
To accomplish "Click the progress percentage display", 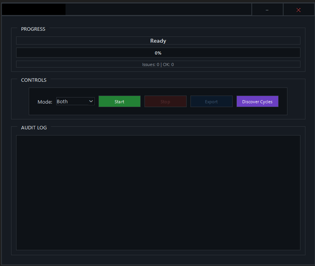I will pyautogui.click(x=158, y=53).
